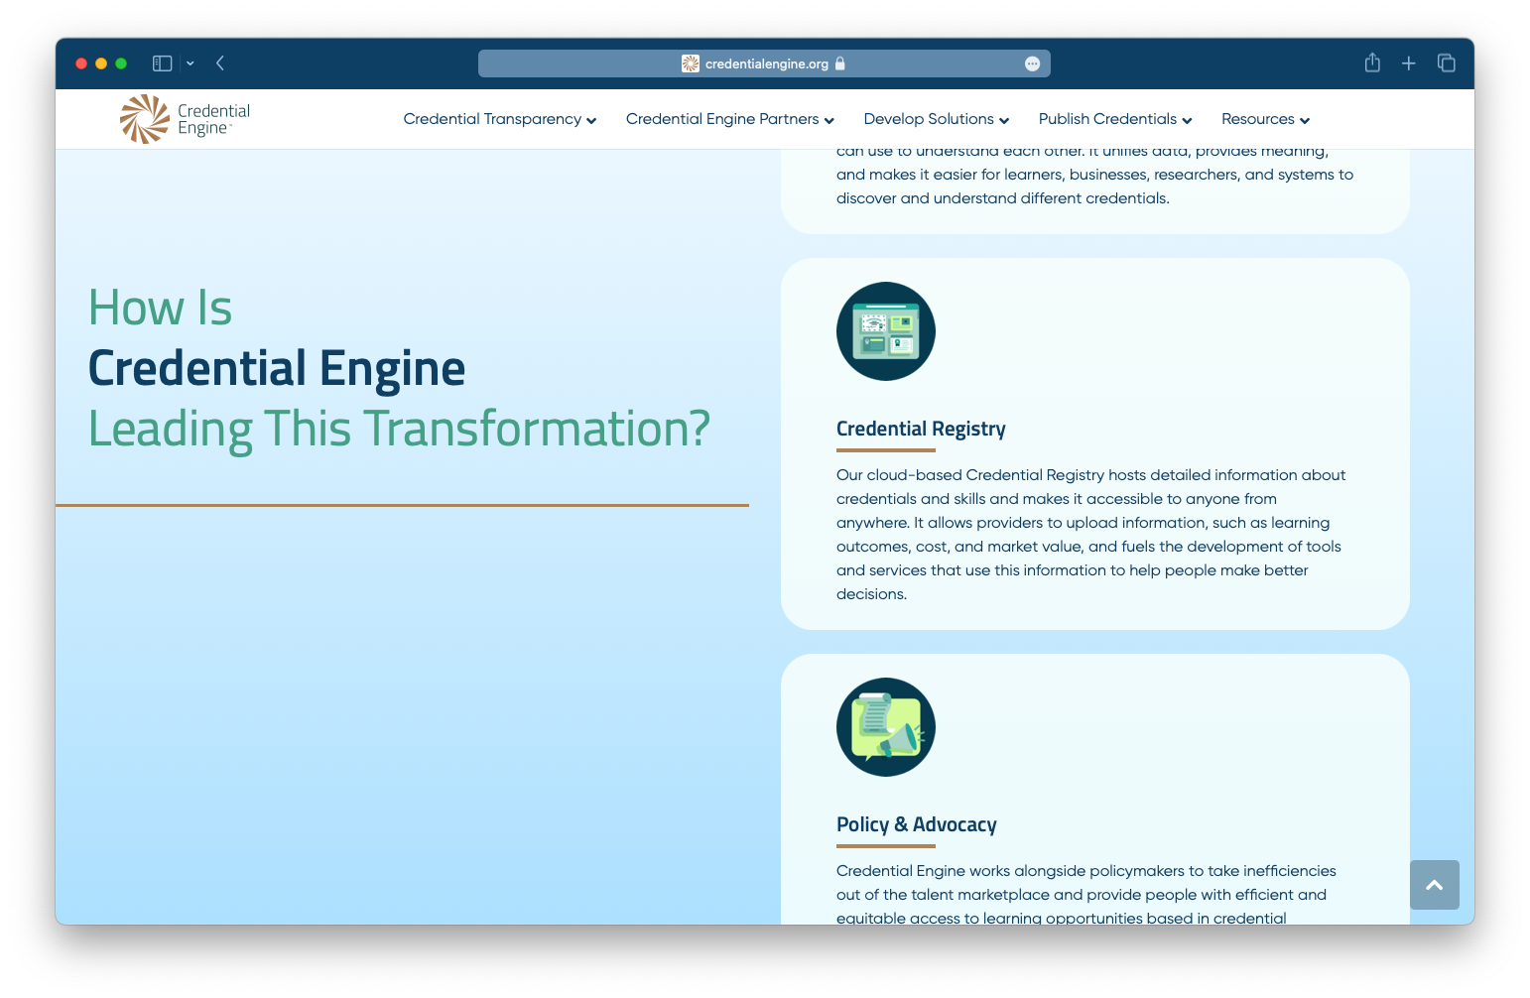This screenshot has width=1530, height=998.
Task: Open the Credential Transparency menu
Action: pos(500,119)
